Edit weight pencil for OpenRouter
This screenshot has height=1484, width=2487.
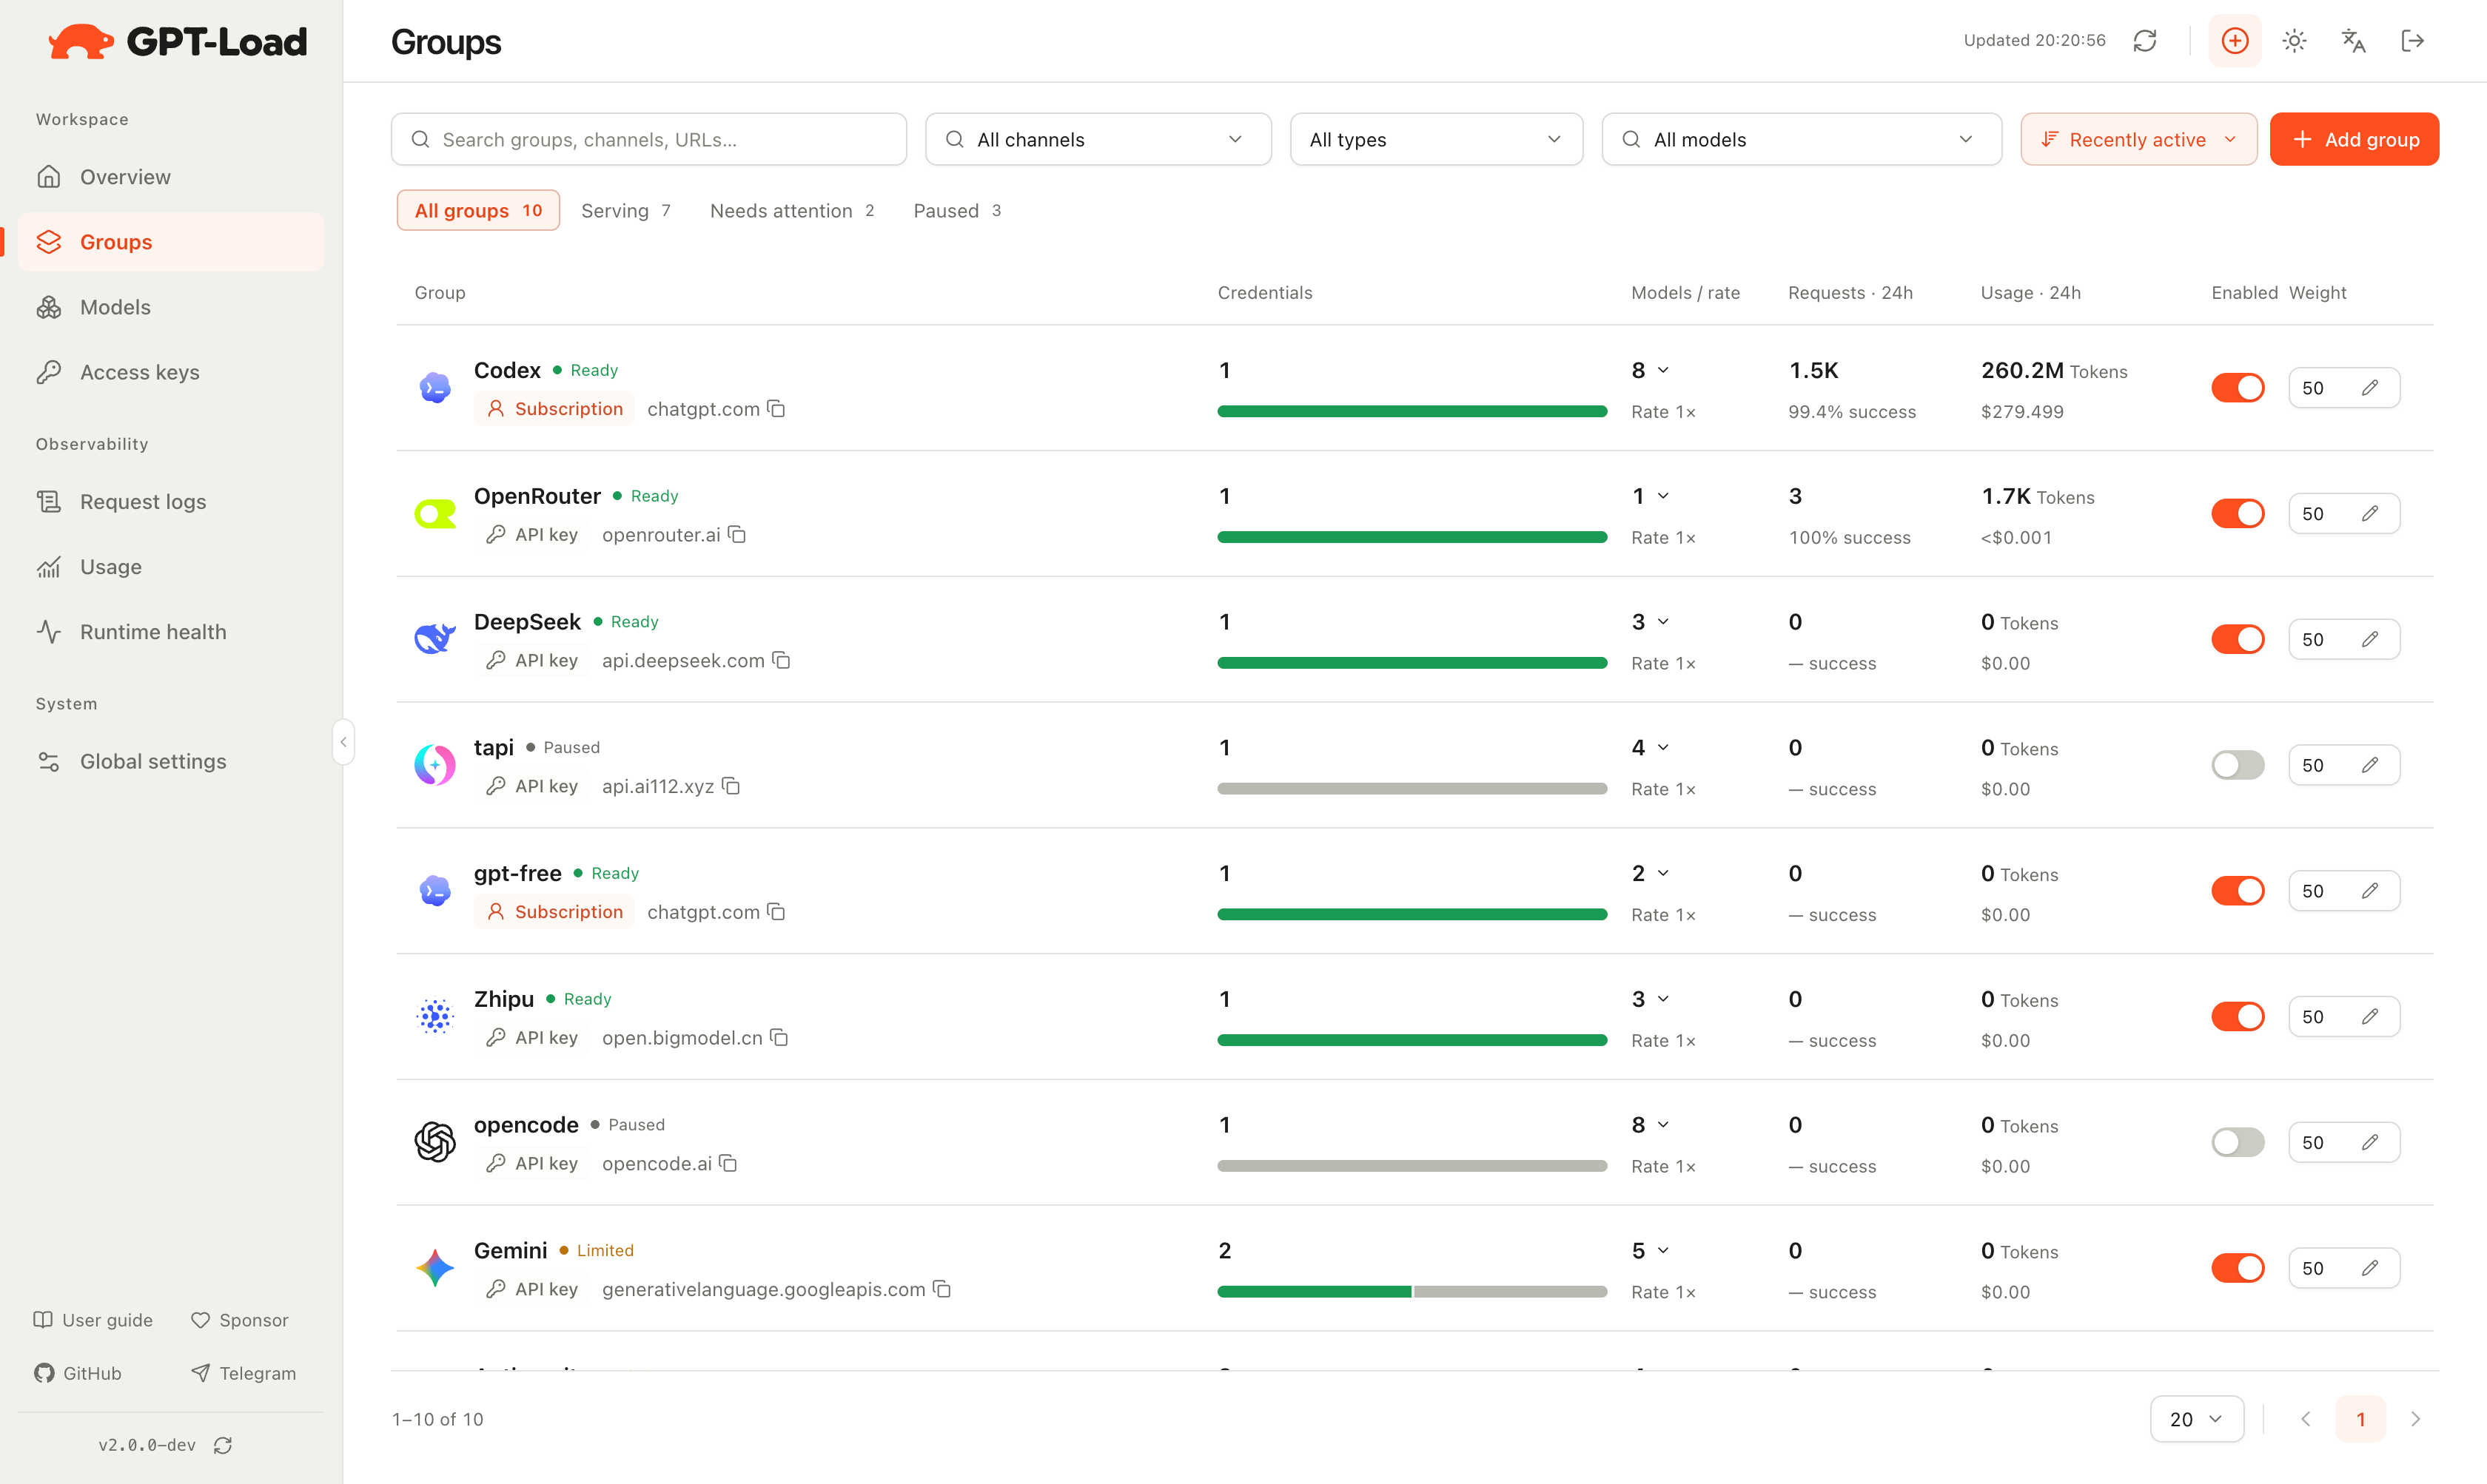point(2370,514)
